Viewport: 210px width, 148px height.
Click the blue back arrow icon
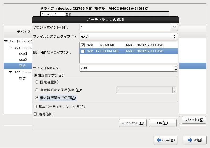click(159, 140)
